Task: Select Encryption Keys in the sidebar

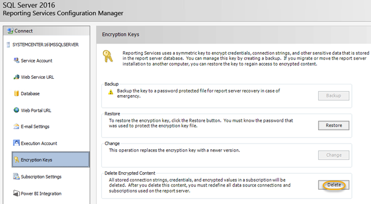Action: click(x=50, y=160)
